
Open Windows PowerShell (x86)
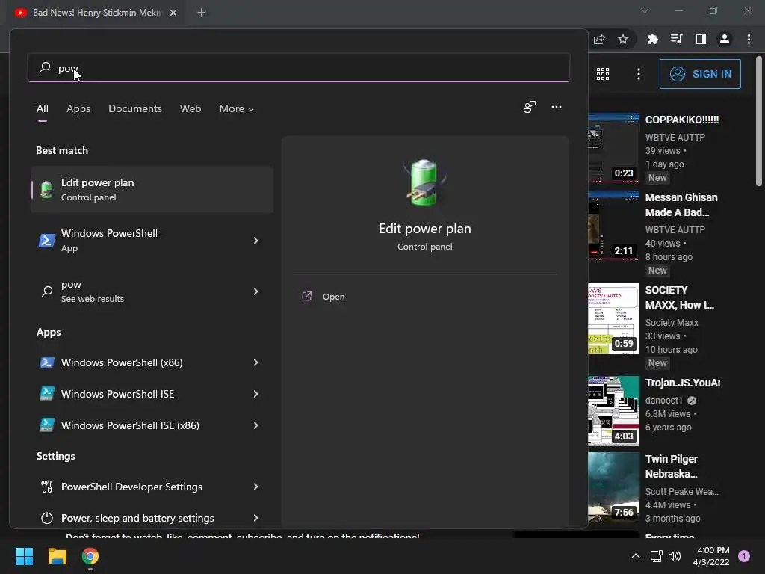152,362
